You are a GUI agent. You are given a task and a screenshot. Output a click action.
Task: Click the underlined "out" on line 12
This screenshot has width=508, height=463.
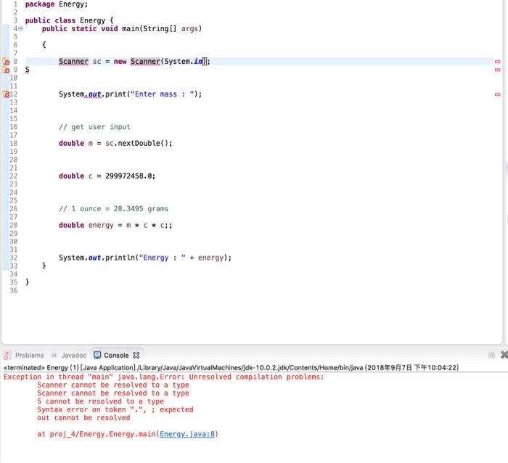click(94, 94)
